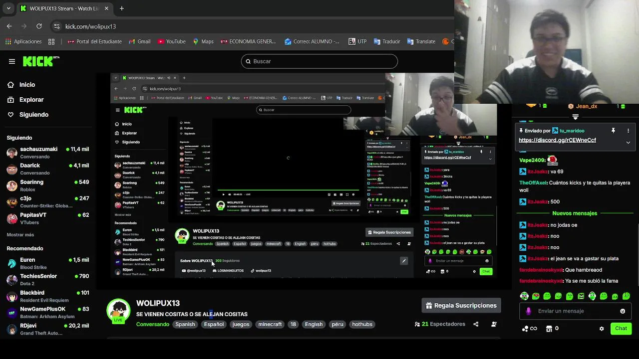Image resolution: width=639 pixels, height=359 pixels.
Task: Open the ECONOMIA GENER... bookmark
Action: [x=248, y=41]
